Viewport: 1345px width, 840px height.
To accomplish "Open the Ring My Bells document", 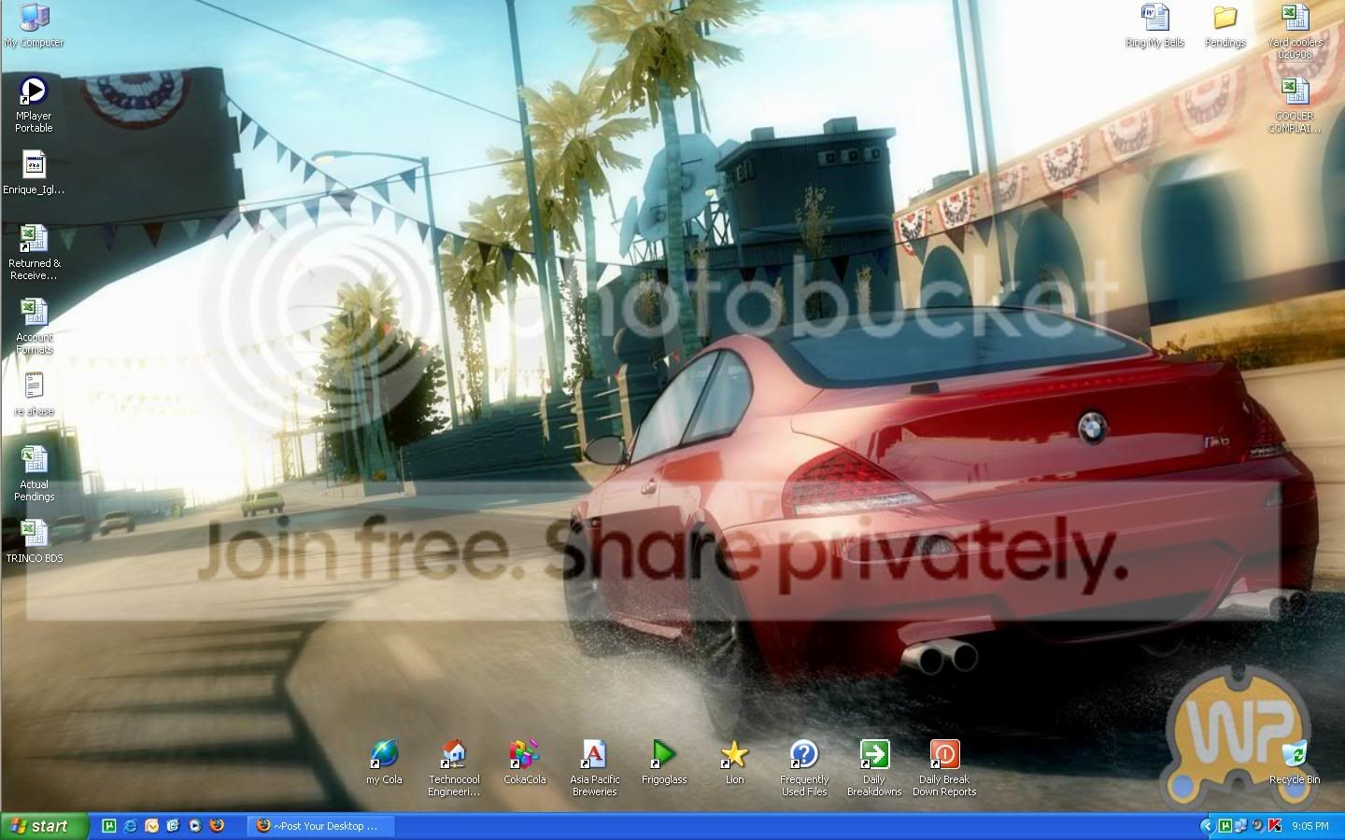I will tap(1155, 25).
